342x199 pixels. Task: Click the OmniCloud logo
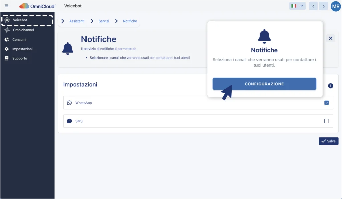[x=38, y=6]
